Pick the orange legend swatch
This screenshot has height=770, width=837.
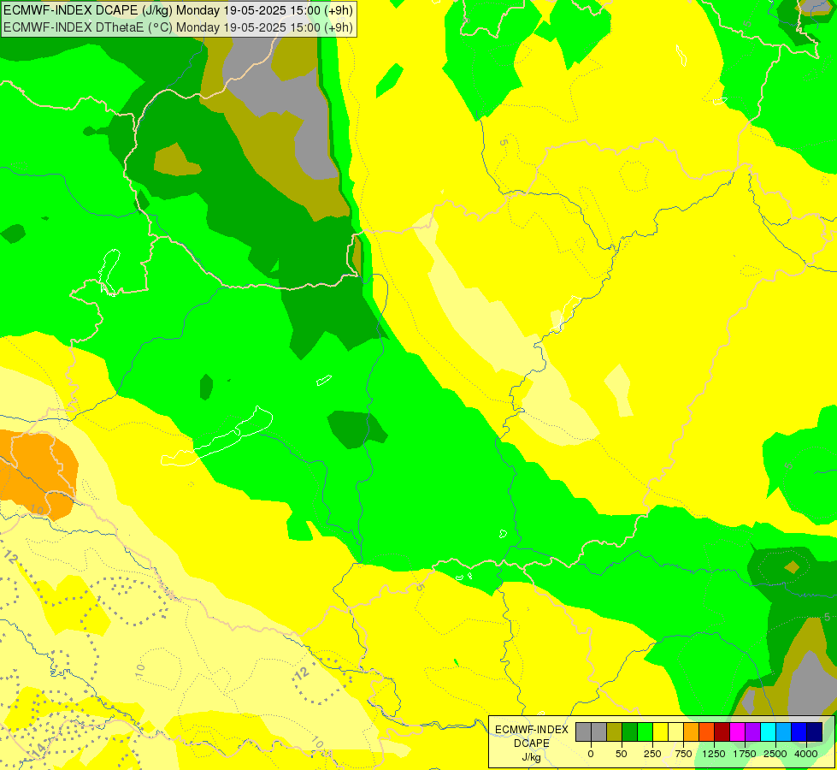click(x=692, y=732)
